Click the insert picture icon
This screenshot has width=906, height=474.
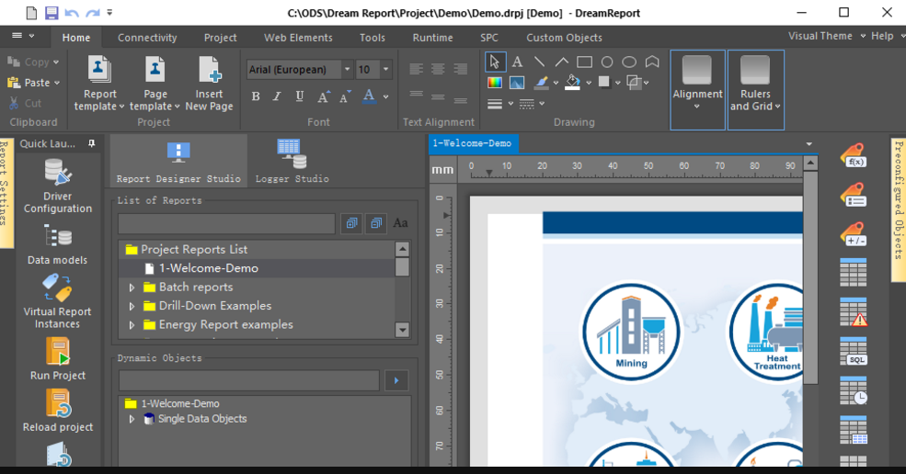[517, 83]
